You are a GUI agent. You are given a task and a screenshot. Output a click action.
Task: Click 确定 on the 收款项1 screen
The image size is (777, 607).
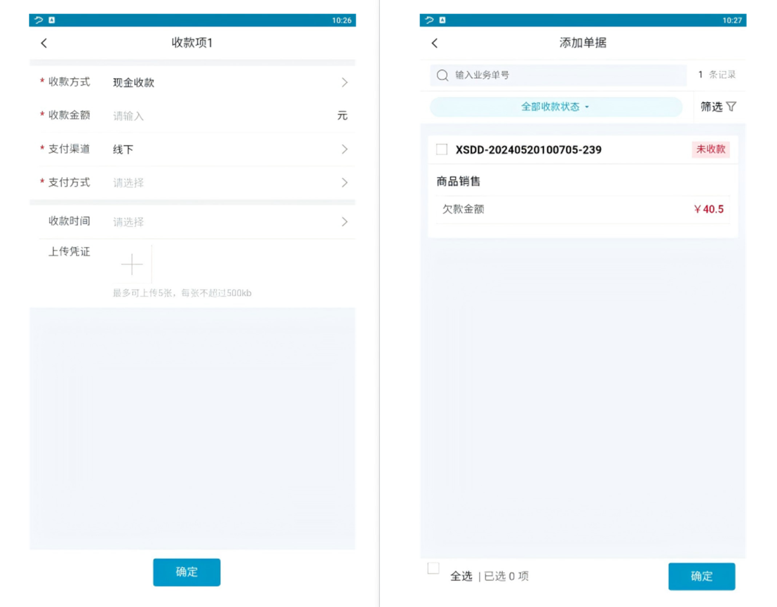pos(187,572)
